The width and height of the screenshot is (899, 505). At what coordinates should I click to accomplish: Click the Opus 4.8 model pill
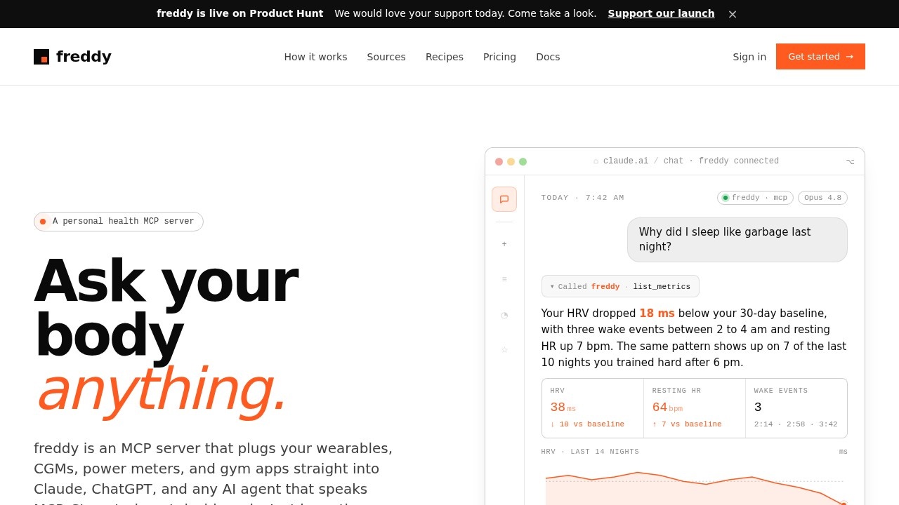[822, 198]
